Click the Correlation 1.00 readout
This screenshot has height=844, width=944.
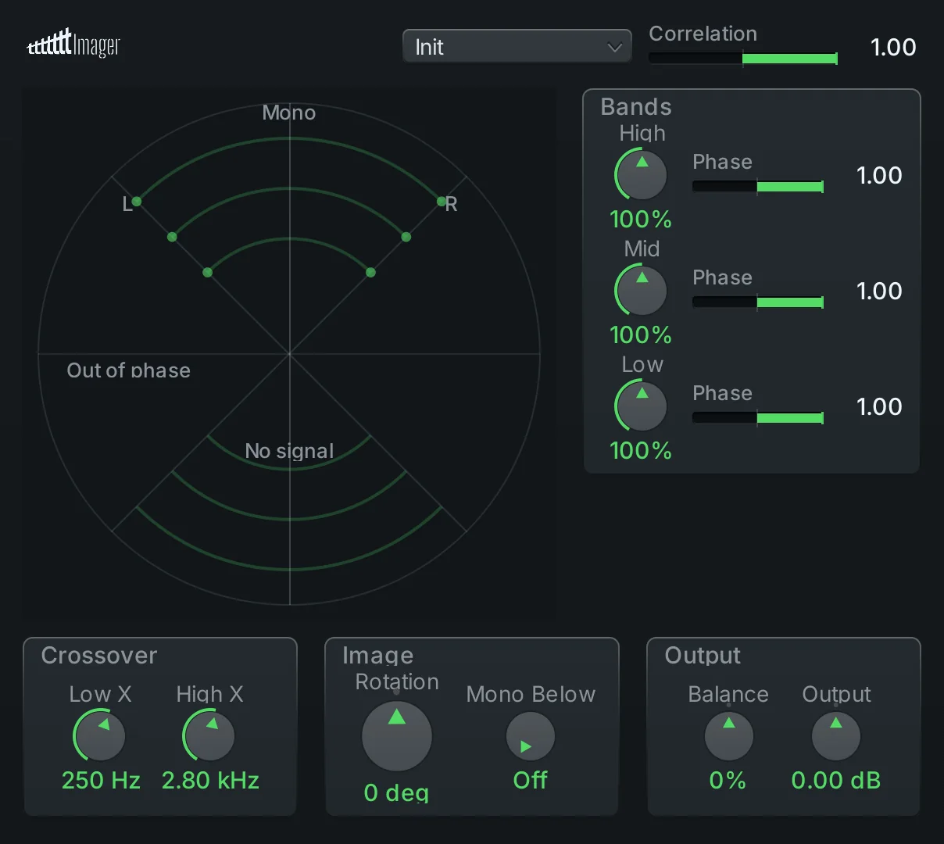tap(893, 47)
